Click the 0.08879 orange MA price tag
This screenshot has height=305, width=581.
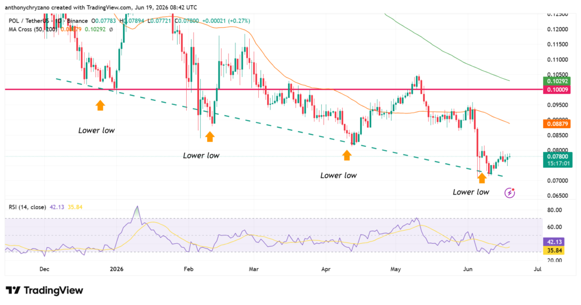(x=557, y=124)
